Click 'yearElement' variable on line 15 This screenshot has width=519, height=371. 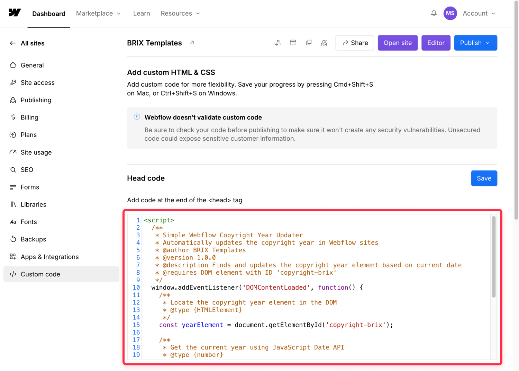[202, 325]
